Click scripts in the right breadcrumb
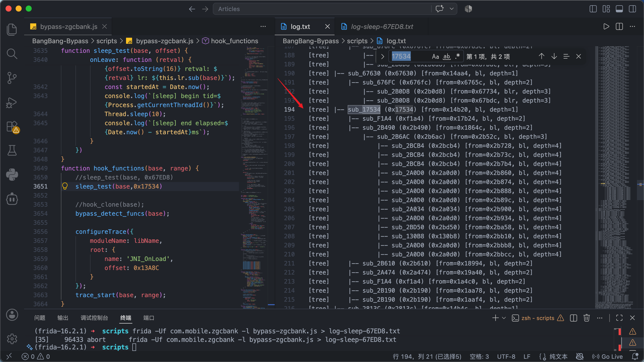644x362 pixels. pyautogui.click(x=357, y=41)
